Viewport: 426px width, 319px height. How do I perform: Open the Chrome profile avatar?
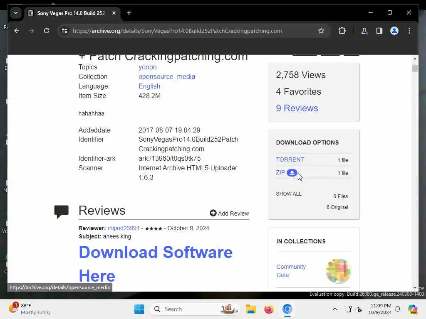394,31
